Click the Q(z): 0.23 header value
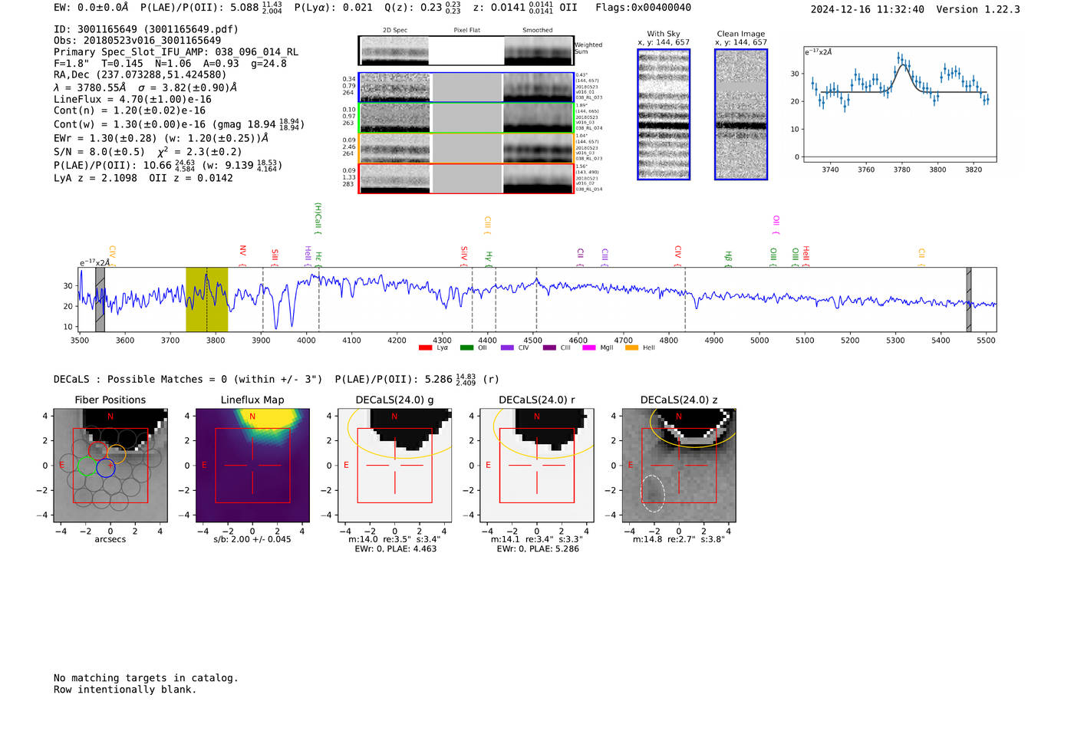The image size is (1074, 731). (x=423, y=8)
